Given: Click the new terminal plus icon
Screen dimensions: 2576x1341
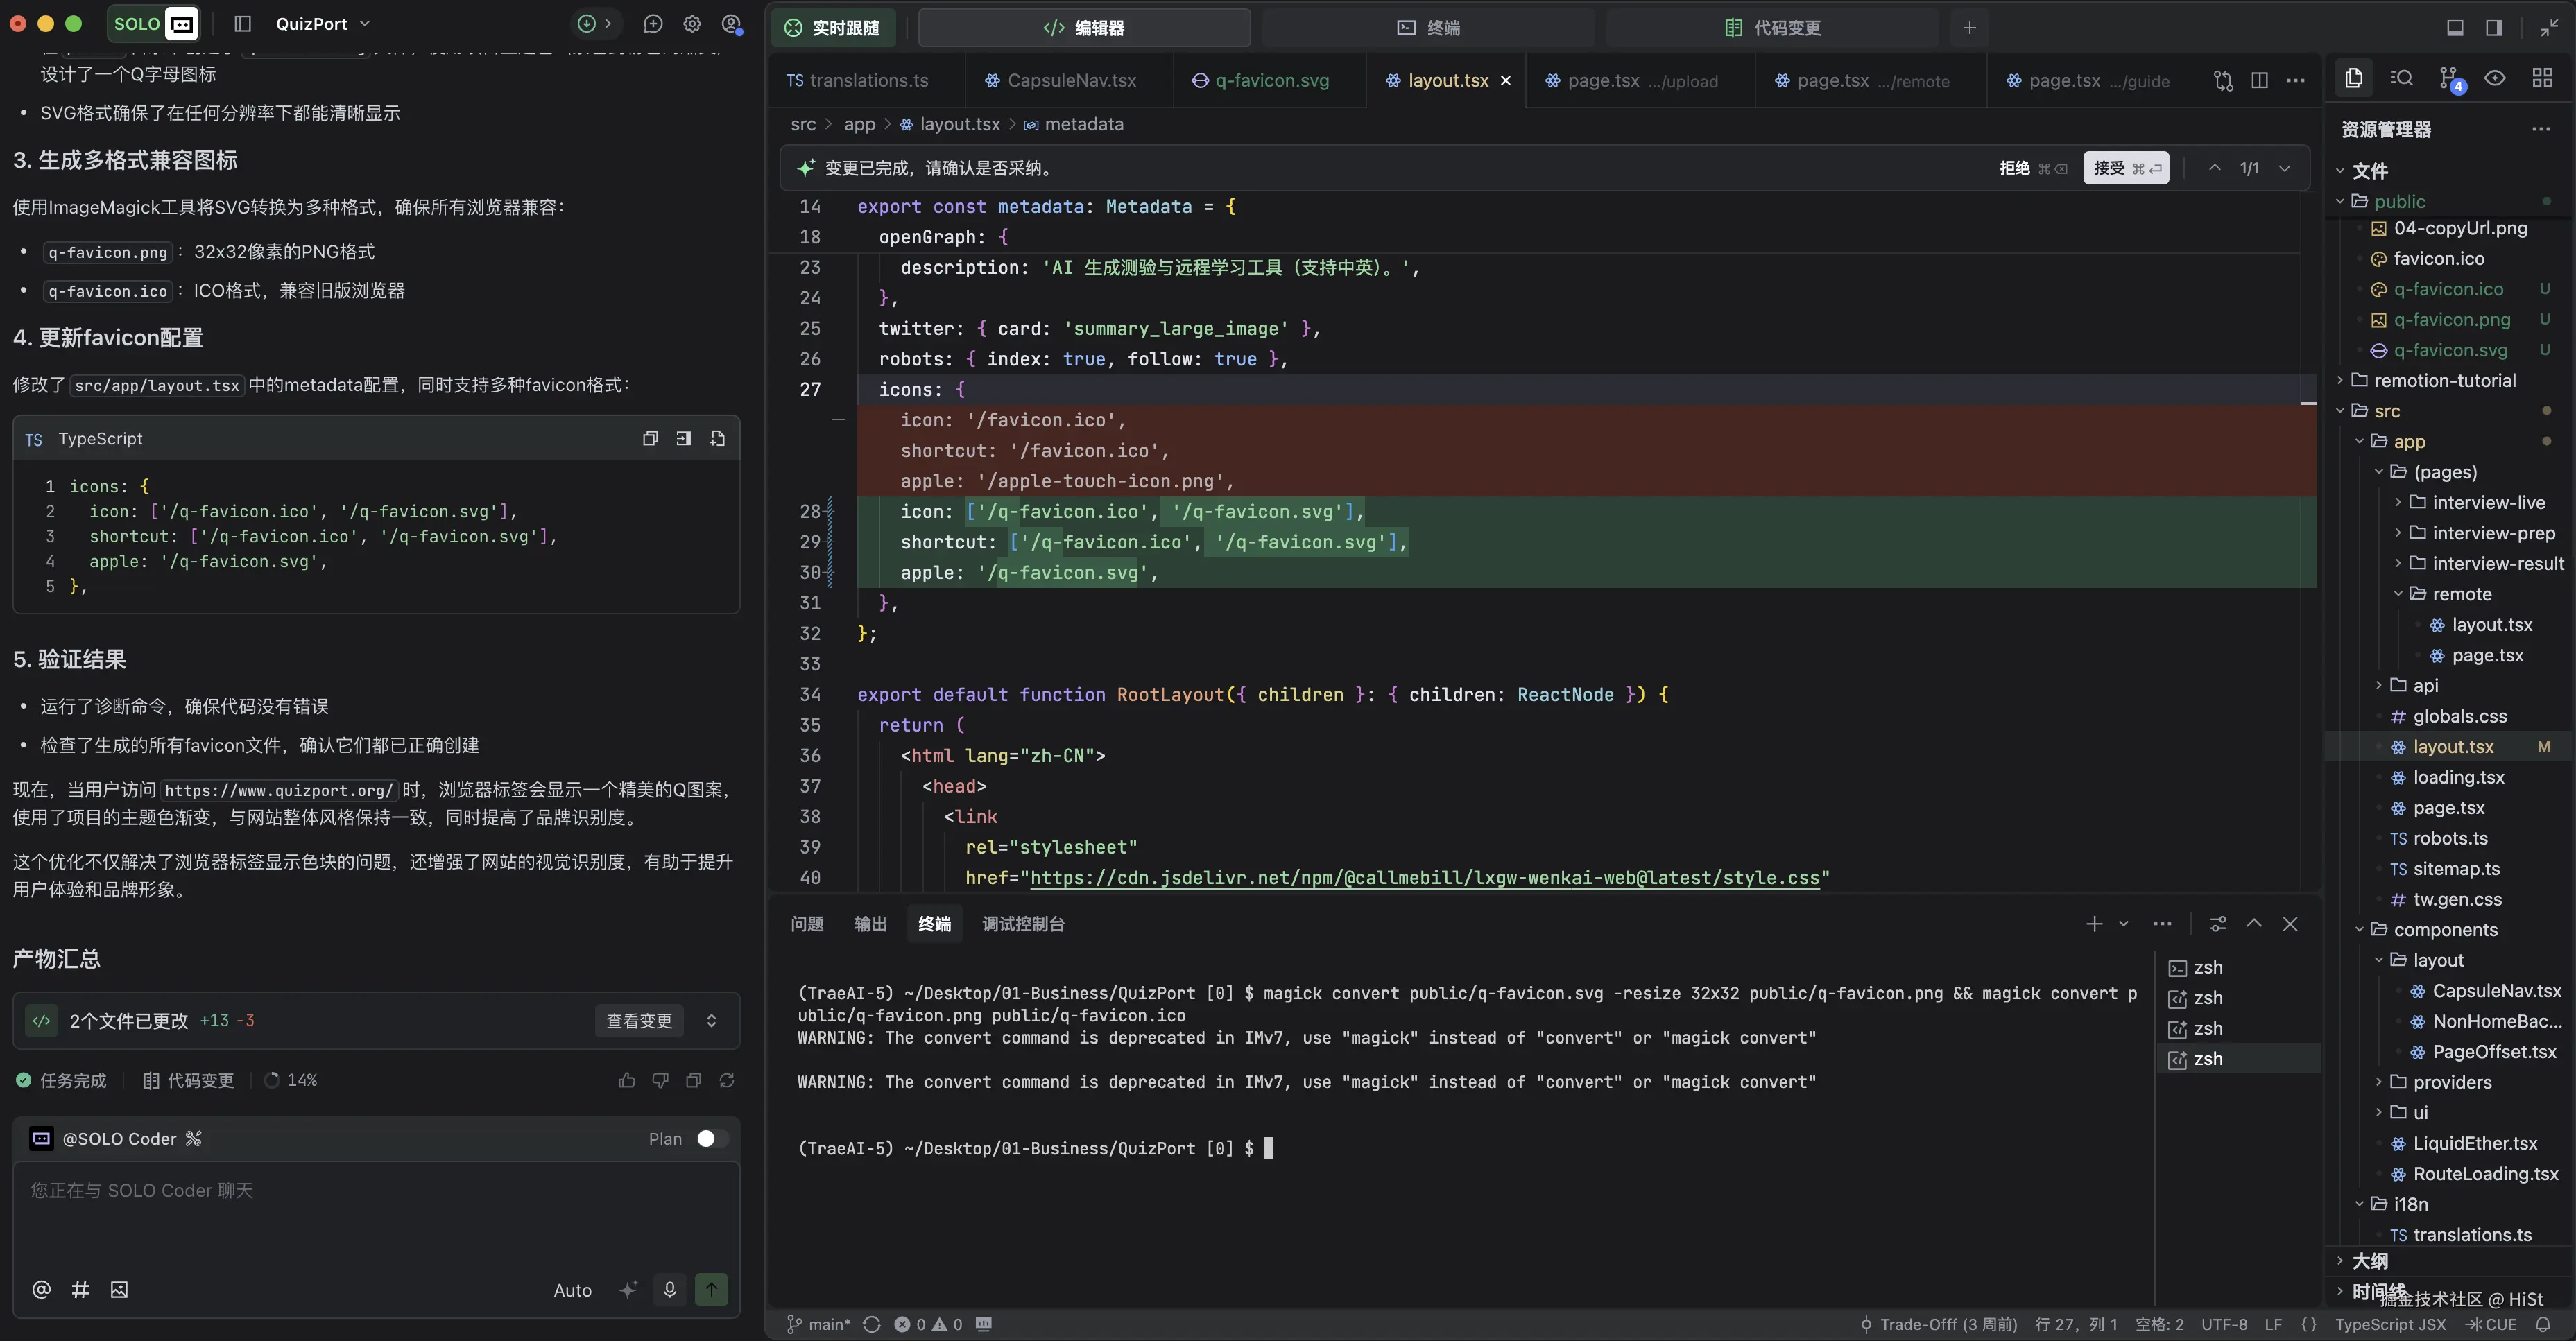Looking at the screenshot, I should 2094,924.
